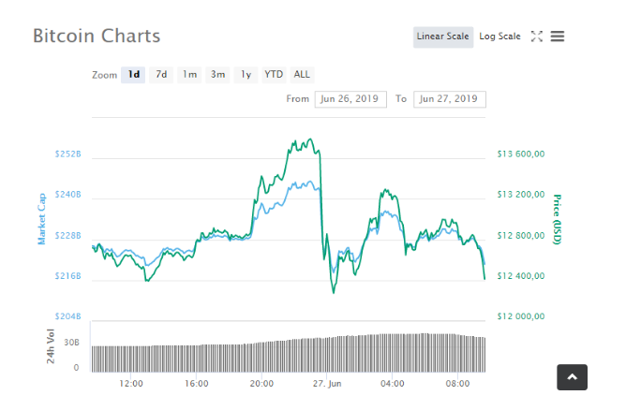Switch chart to Log Scale
This screenshot has width=626, height=410.
tap(499, 37)
